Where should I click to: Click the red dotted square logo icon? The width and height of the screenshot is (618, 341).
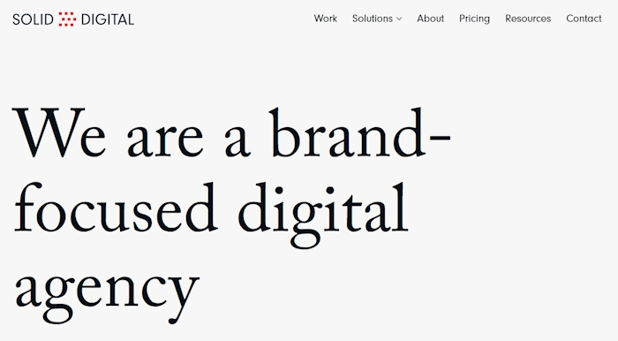pyautogui.click(x=67, y=19)
